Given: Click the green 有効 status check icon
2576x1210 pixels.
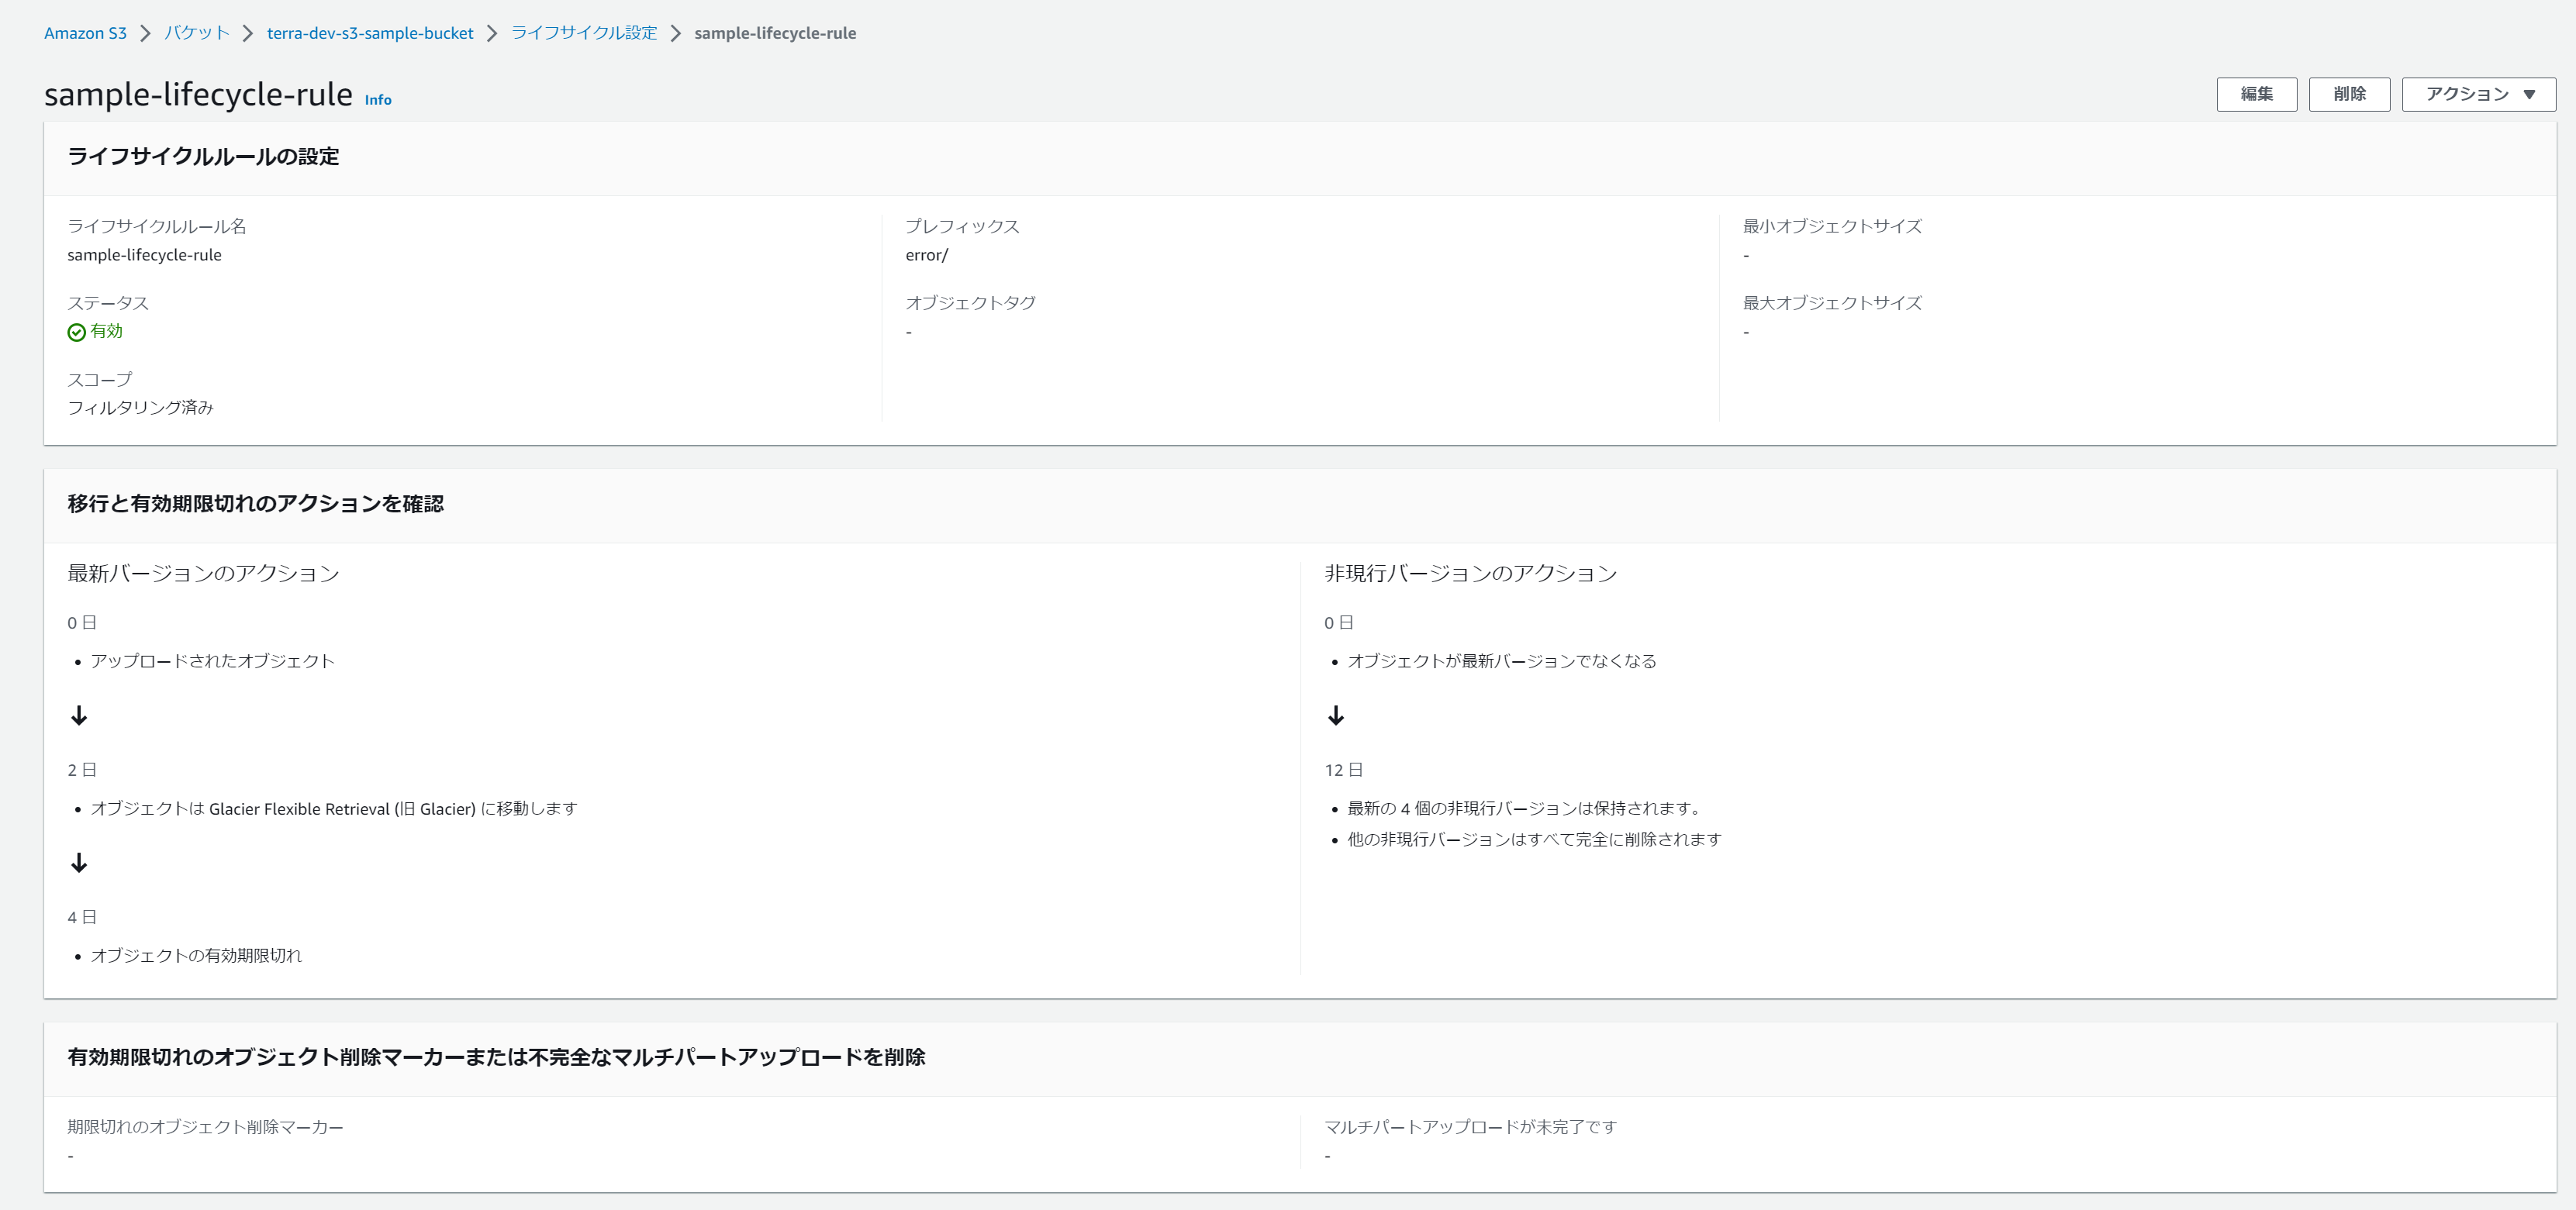Looking at the screenshot, I should pyautogui.click(x=76, y=332).
